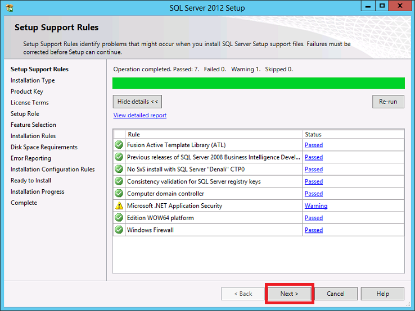Click the green completed progress bar
Image resolution: width=415 pixels, height=311 pixels.
(259, 83)
